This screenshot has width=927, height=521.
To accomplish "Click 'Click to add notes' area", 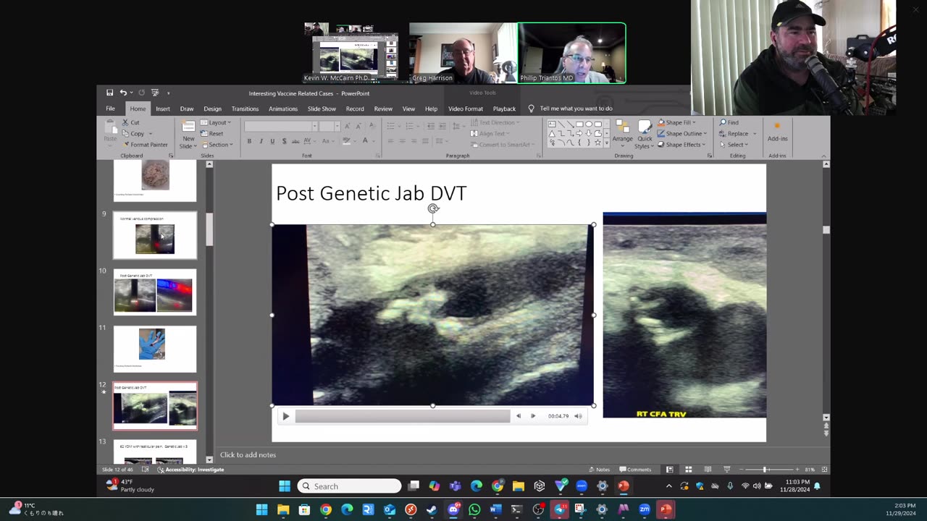I will 248,454.
